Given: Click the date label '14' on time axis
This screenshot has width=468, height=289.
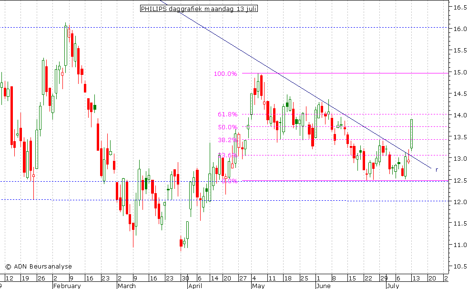Looking at the screenshot, I should click(214, 279).
